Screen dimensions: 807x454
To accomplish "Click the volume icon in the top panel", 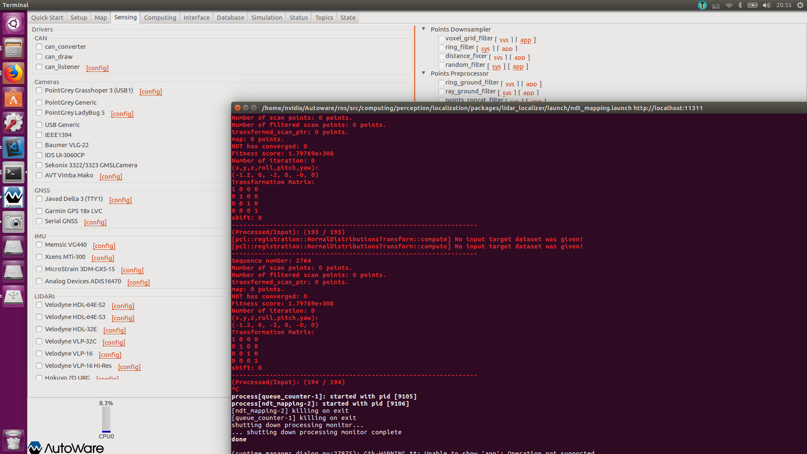I will point(766,5).
